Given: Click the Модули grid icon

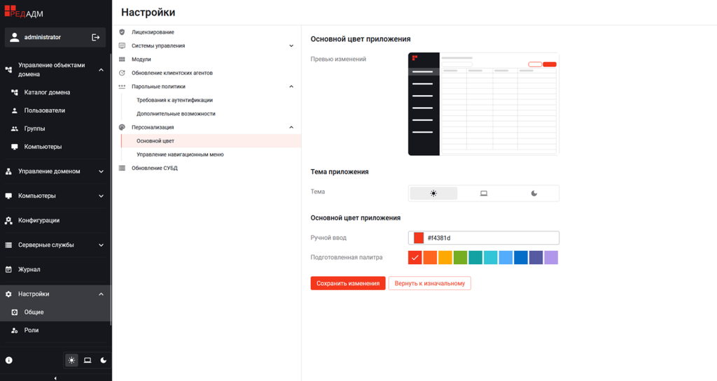Looking at the screenshot, I should coord(122,59).
